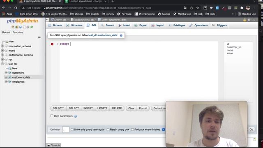263x148 pixels.
Task: Switch to the Structure tab
Action: [74, 25]
